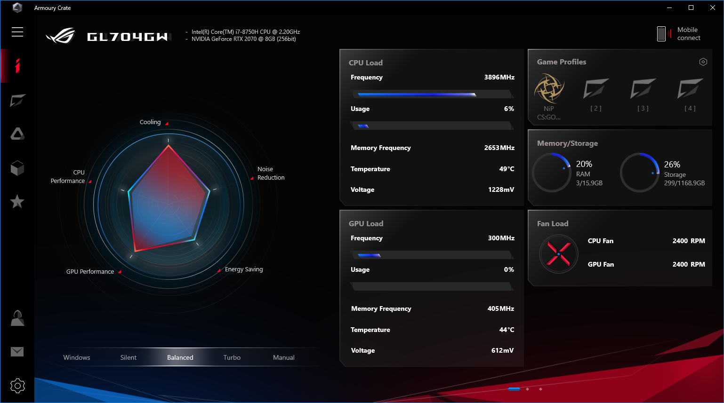Open the hamburger menu
The width and height of the screenshot is (724, 403).
[17, 32]
